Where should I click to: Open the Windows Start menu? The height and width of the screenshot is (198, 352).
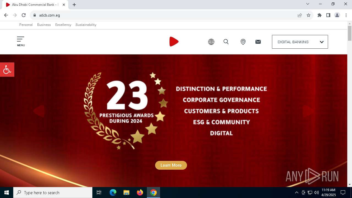coord(7,193)
